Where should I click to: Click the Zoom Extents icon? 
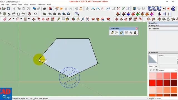87,19
